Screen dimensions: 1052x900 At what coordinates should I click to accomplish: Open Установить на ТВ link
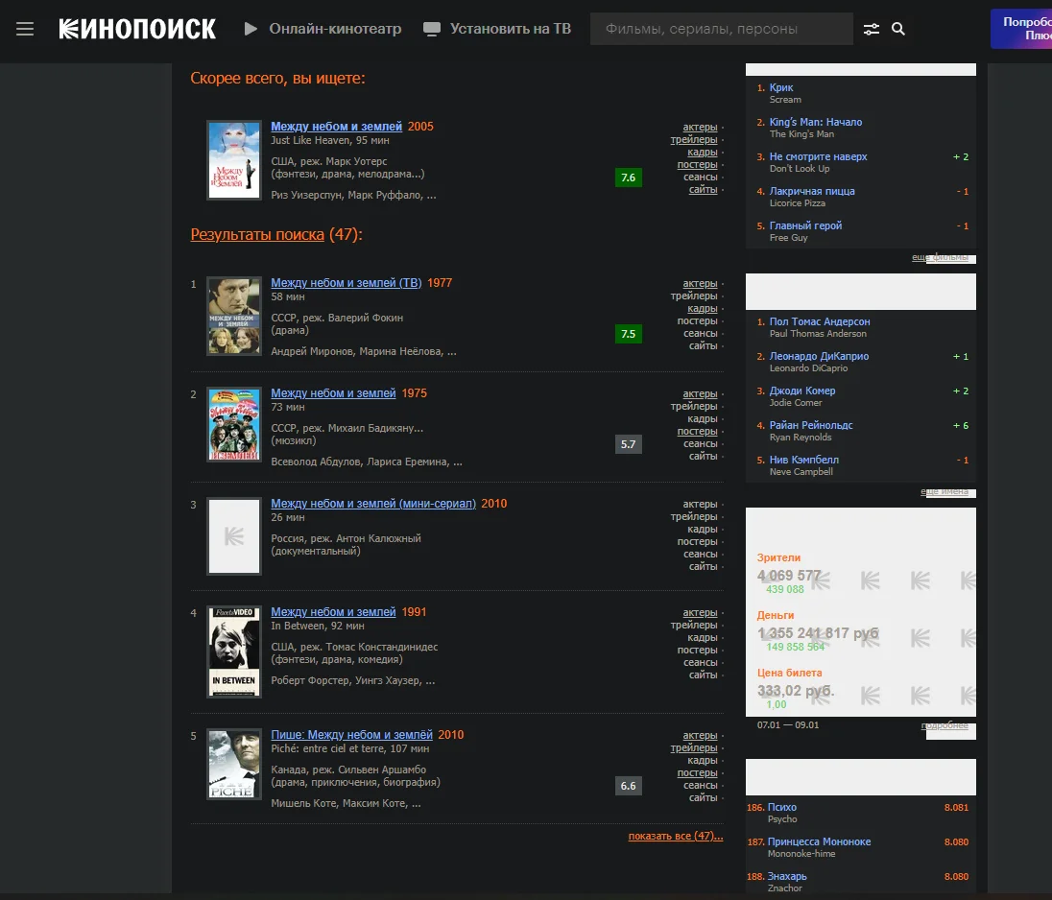(x=497, y=29)
